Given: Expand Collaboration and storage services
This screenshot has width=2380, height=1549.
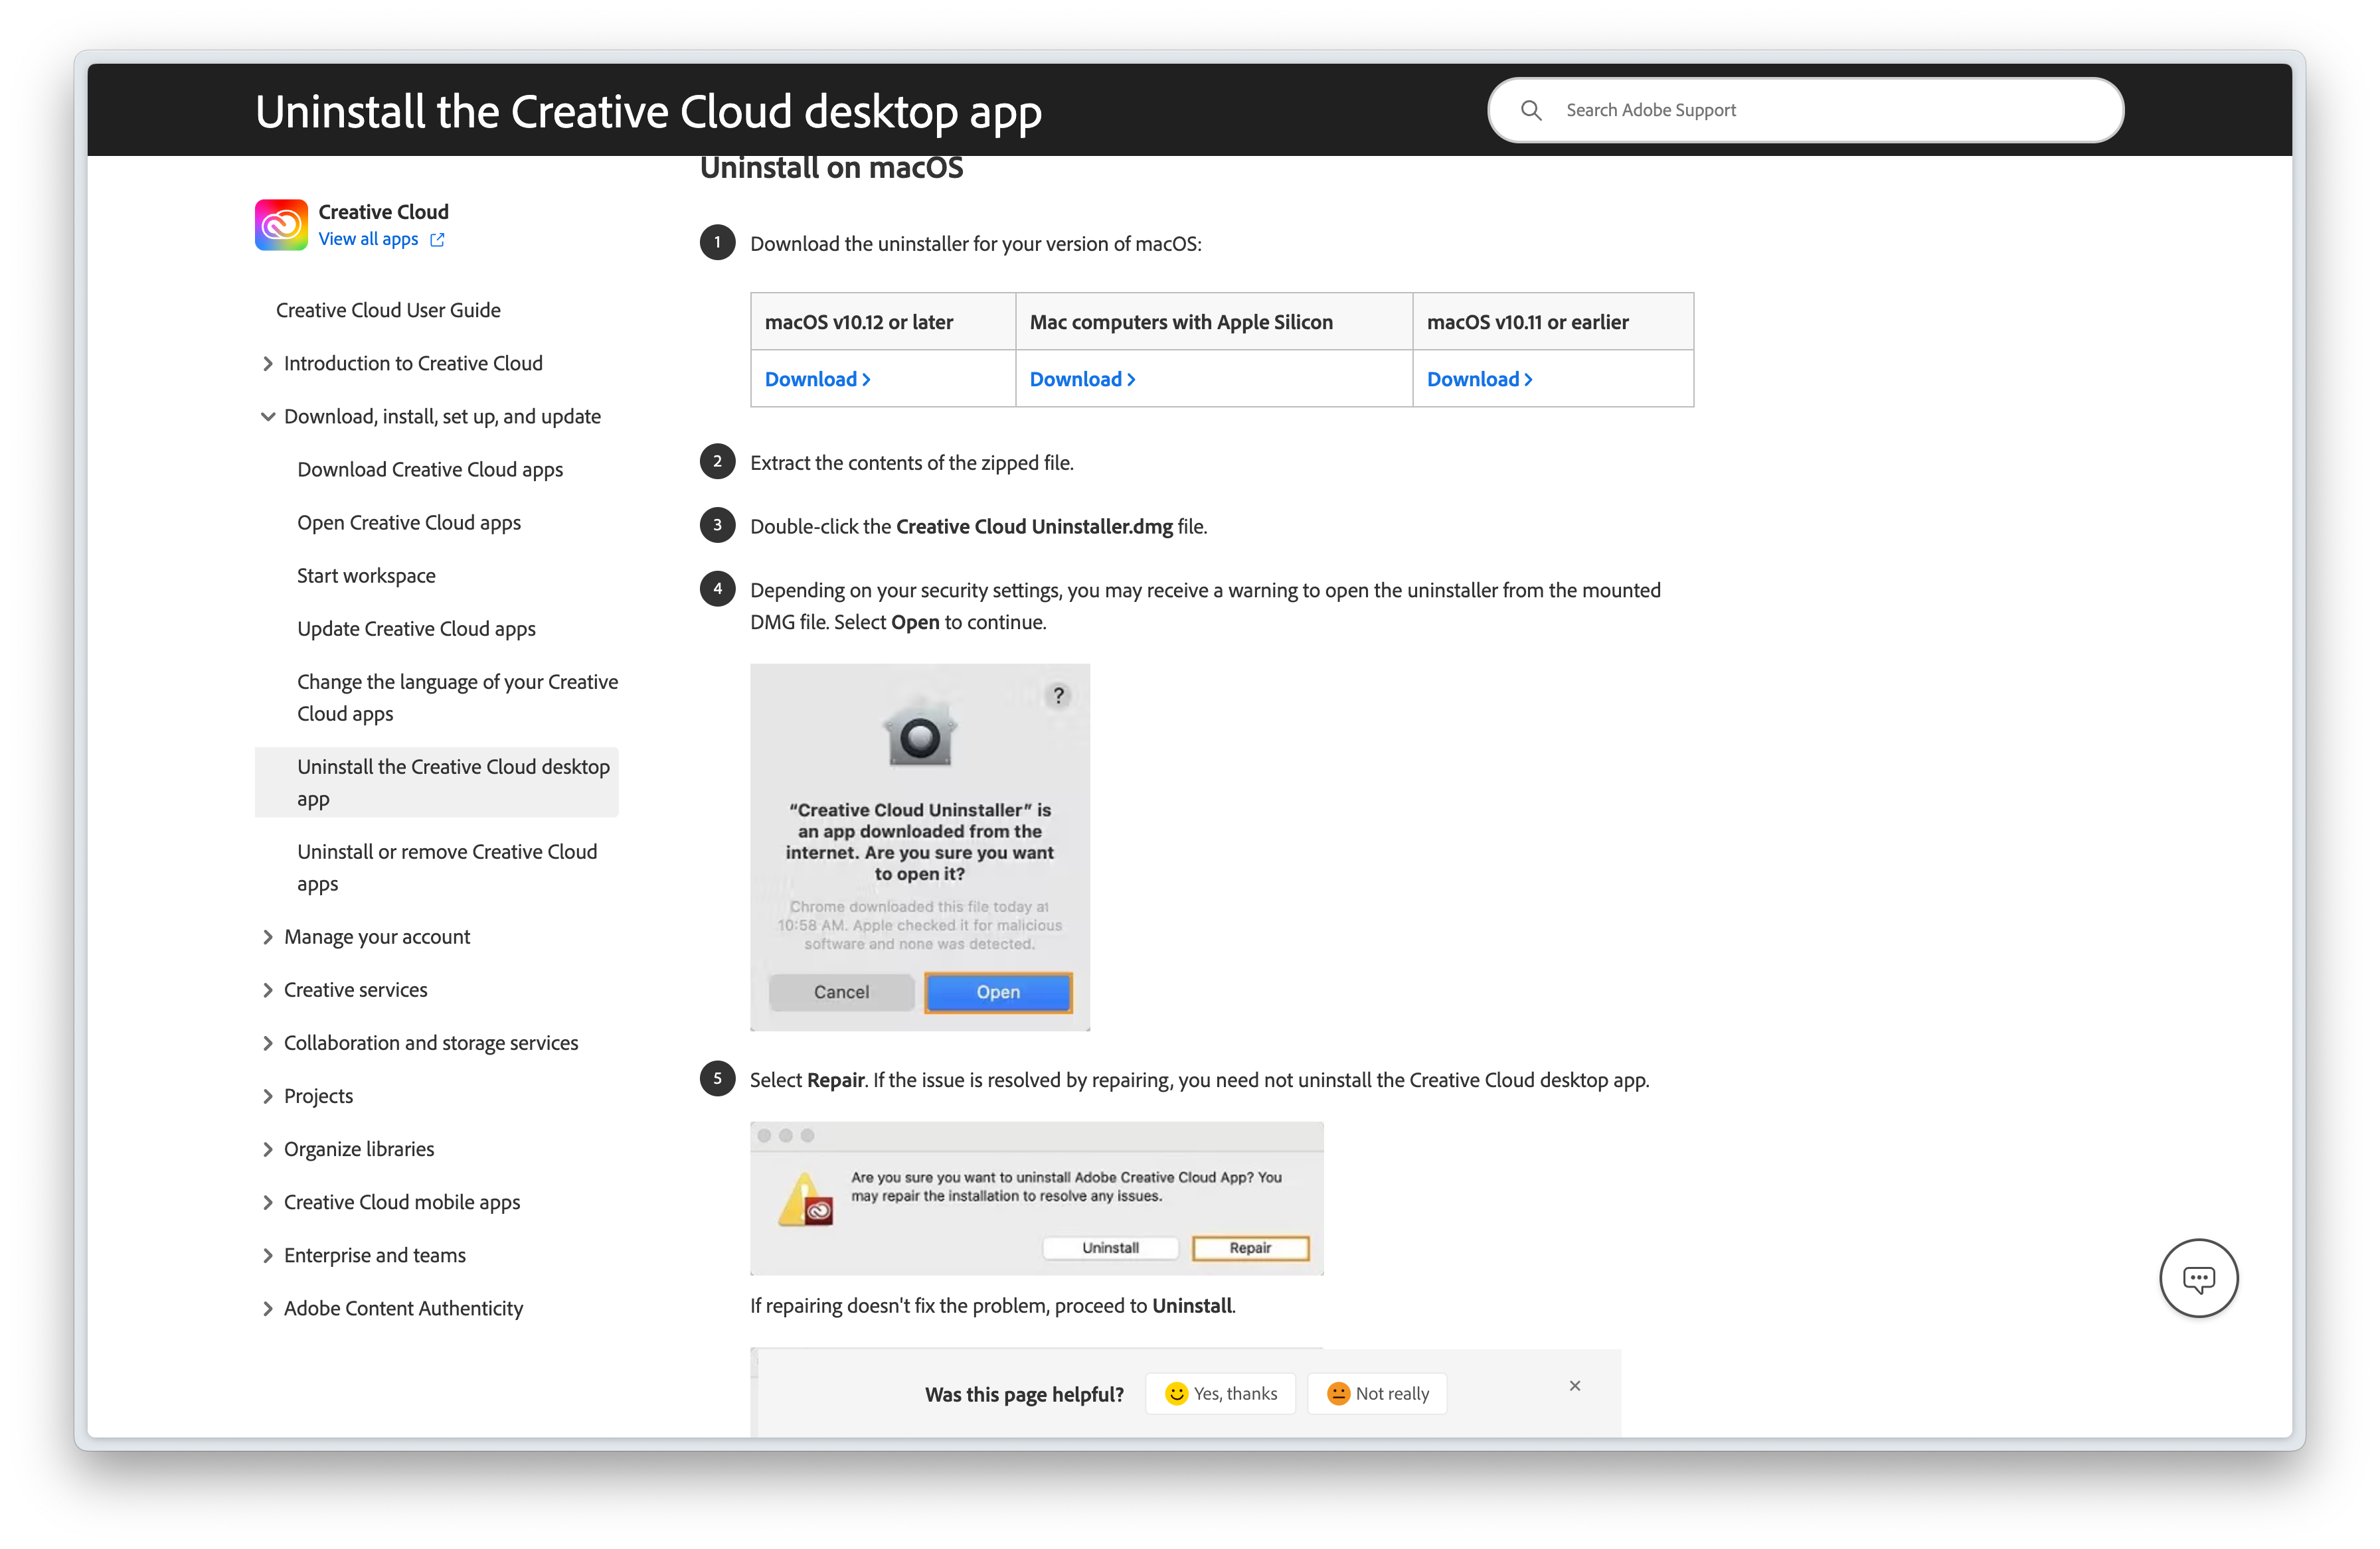Looking at the screenshot, I should (267, 1043).
